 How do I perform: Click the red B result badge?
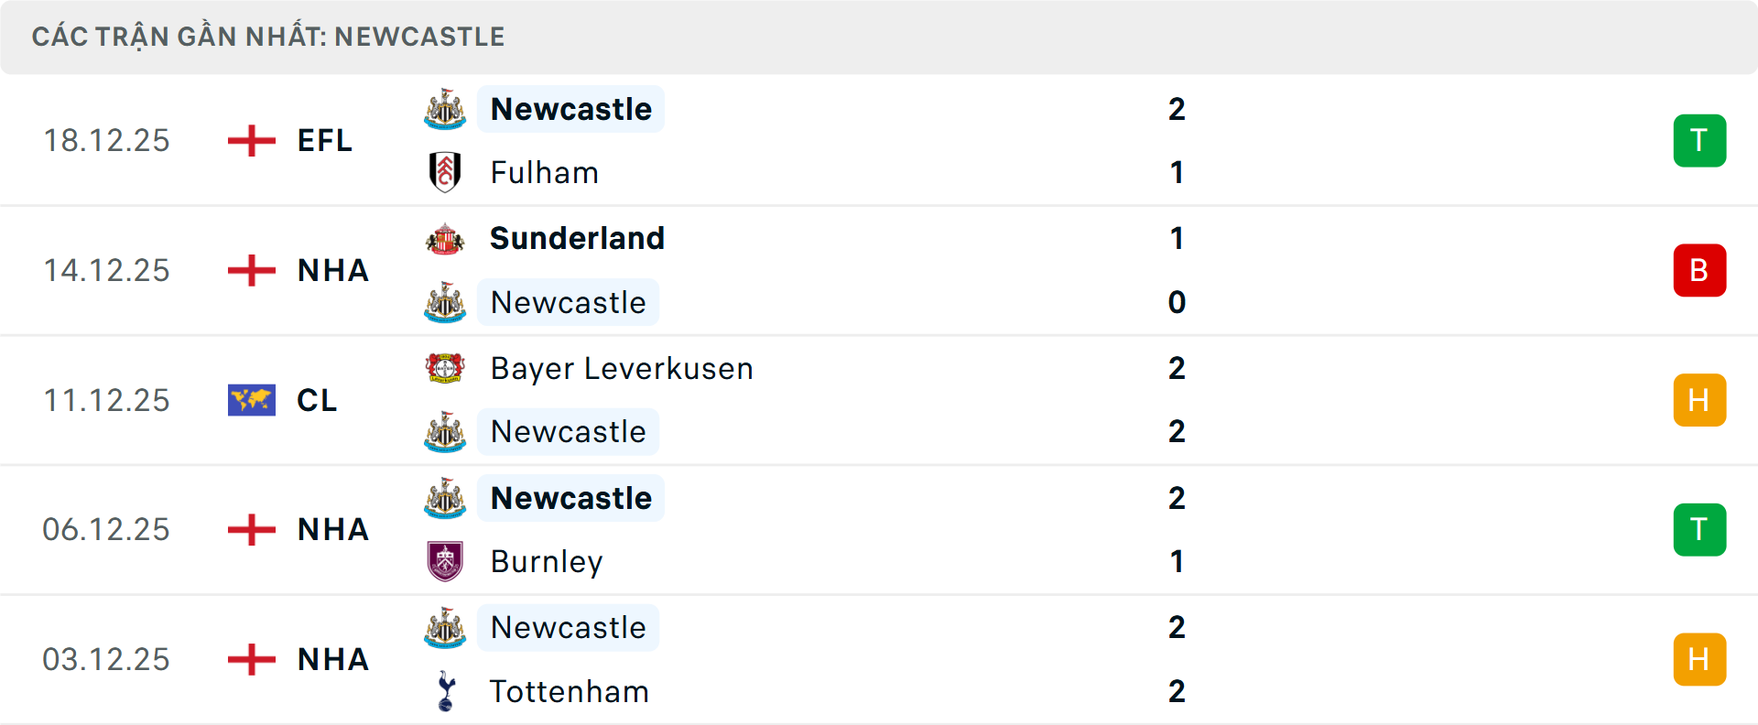1699,270
